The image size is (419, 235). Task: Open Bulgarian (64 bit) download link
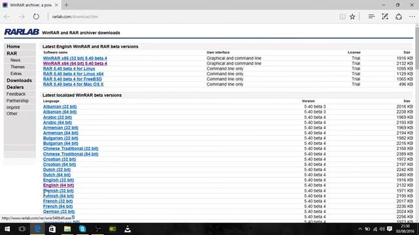pos(61,144)
